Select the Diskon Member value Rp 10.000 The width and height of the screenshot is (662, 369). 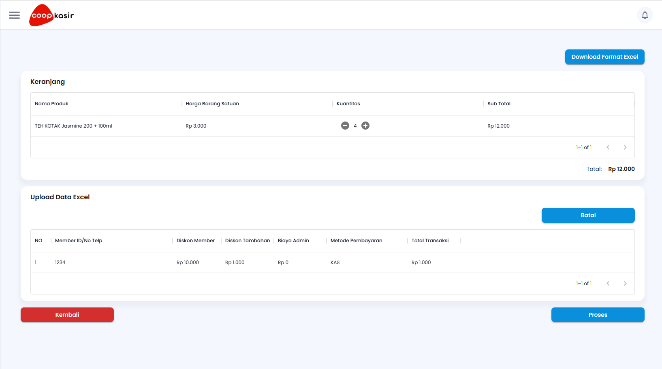[x=188, y=262]
